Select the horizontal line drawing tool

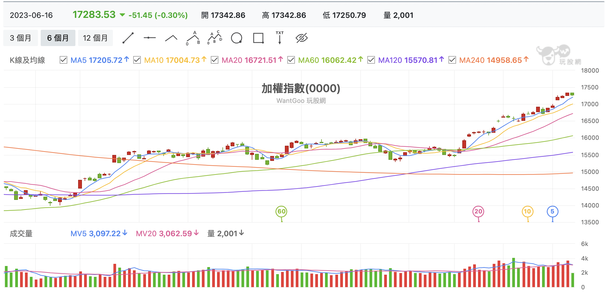pyautogui.click(x=149, y=38)
